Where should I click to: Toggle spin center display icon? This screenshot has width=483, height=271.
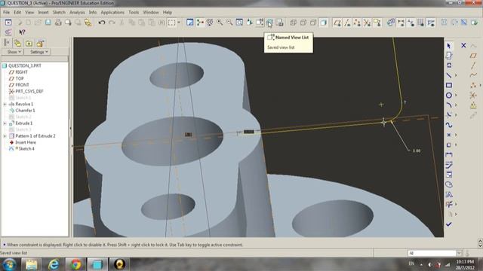tap(200, 23)
